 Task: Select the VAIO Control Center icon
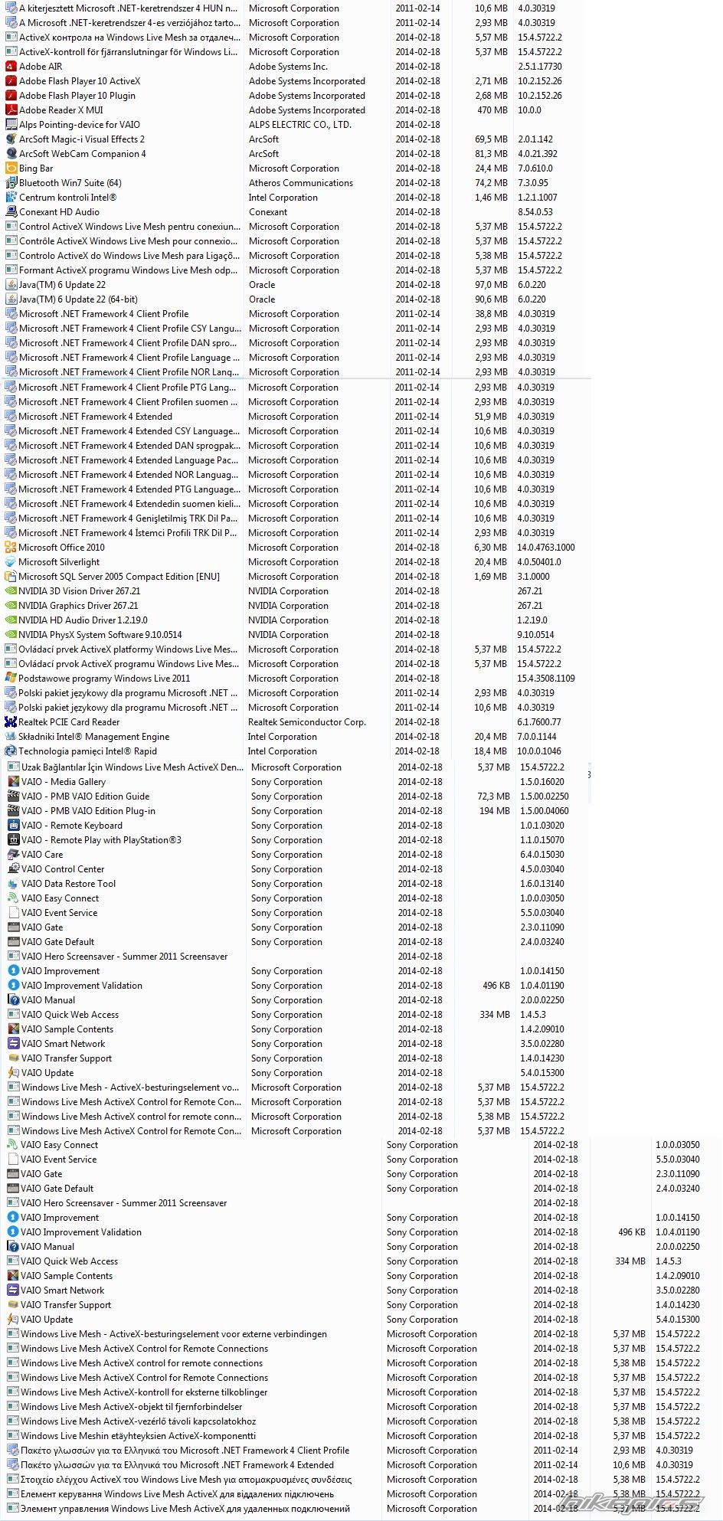coord(14,869)
